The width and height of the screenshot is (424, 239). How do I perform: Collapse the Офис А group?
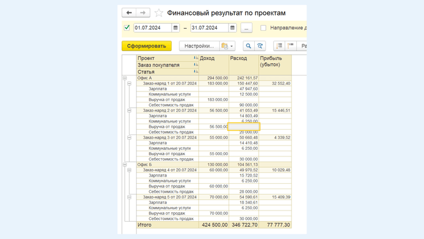(125, 78)
